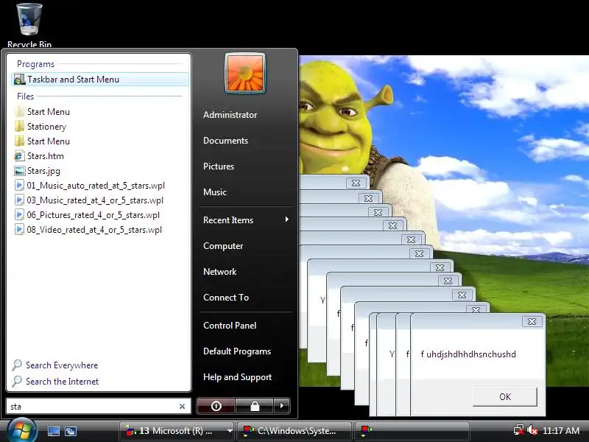Open Taskbar and Start Menu program result
589x442 pixels.
coord(100,80)
